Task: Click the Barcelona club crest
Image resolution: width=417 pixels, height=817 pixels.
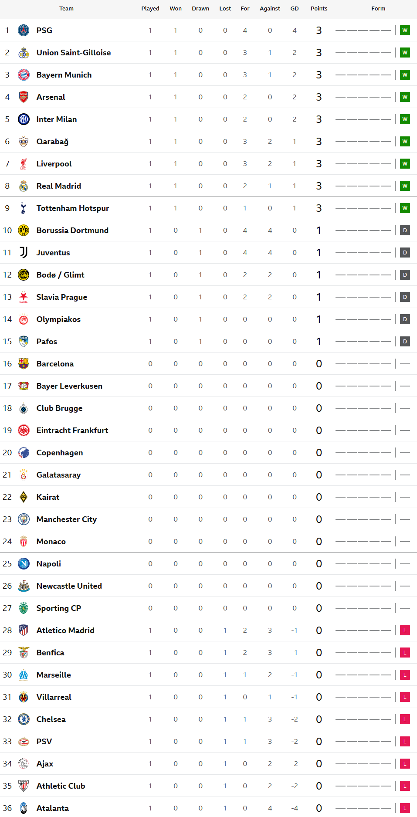Action: tap(24, 364)
